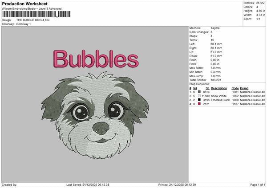Click the thread code 1187
The height and width of the screenshot is (188, 267).
pos(235,104)
